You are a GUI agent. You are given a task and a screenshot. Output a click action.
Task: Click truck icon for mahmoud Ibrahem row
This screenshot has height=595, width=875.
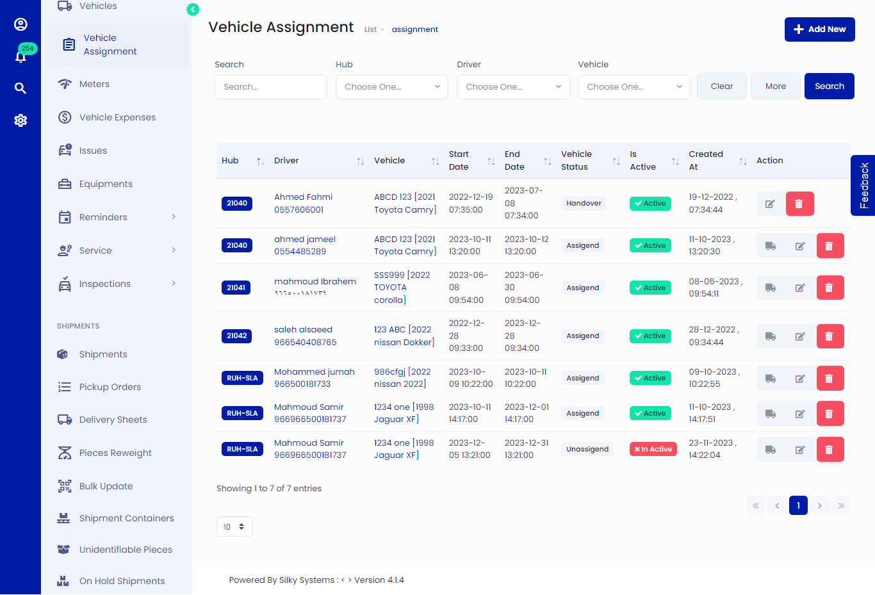[x=771, y=288]
